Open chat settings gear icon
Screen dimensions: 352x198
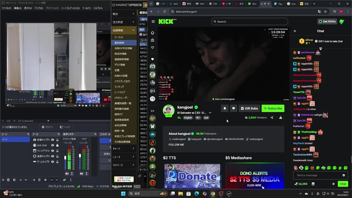click(333, 184)
